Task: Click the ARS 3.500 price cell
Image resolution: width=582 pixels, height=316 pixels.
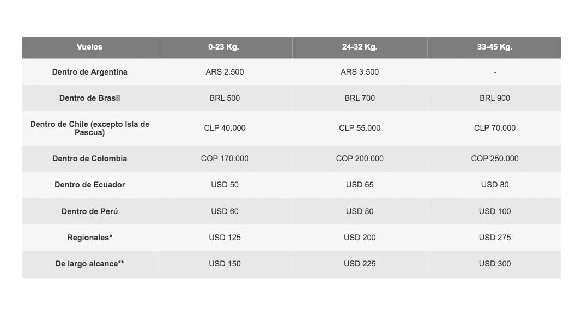Action: 360,72
